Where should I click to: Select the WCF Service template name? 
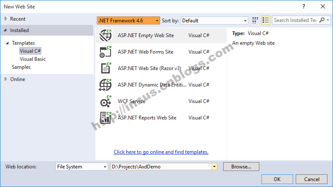tap(131, 101)
